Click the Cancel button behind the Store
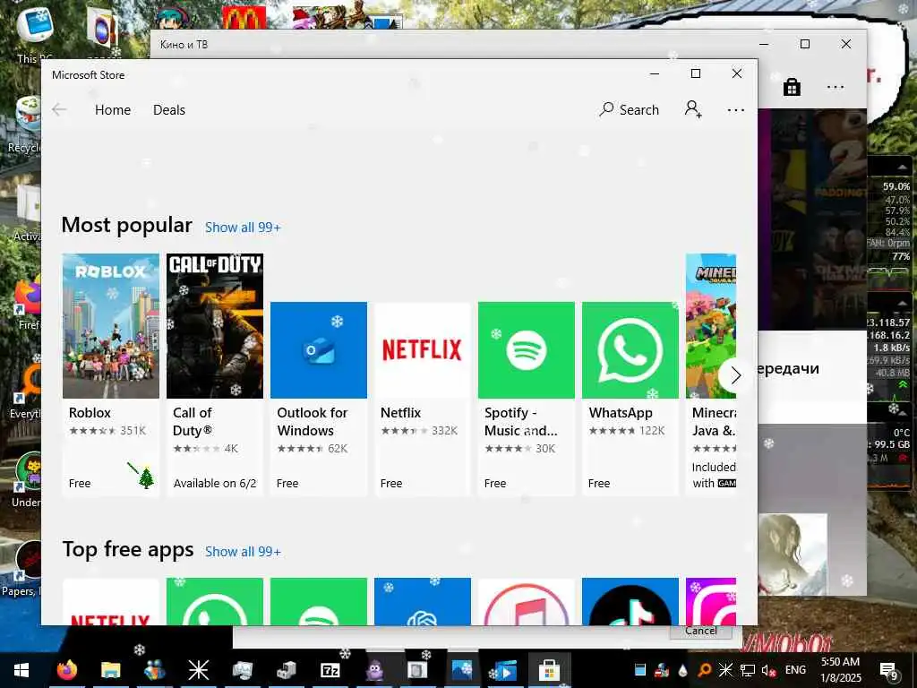The image size is (917, 688). (700, 632)
